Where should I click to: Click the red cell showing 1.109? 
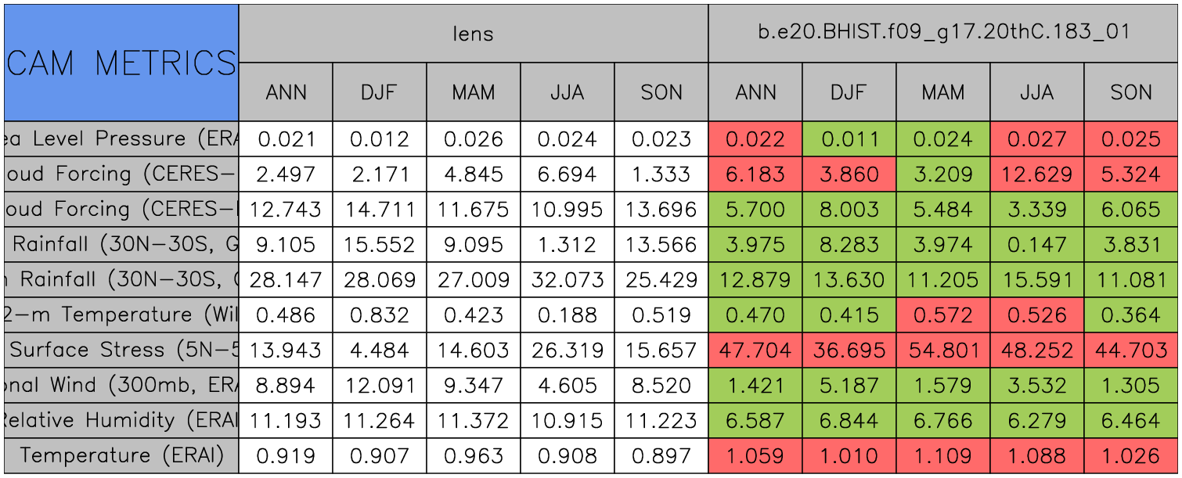(x=942, y=455)
